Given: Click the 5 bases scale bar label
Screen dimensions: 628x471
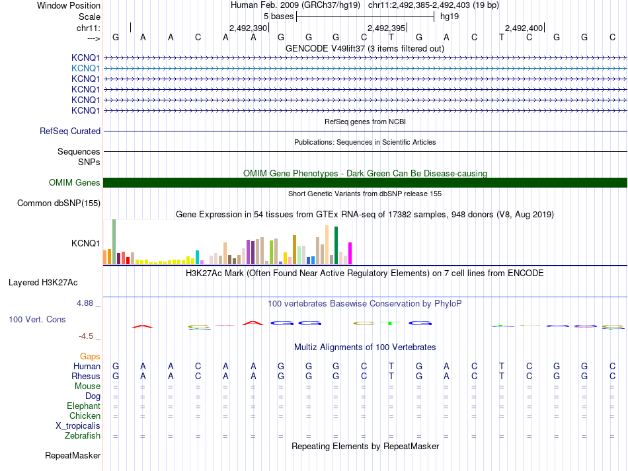Looking at the screenshot, I should [278, 17].
